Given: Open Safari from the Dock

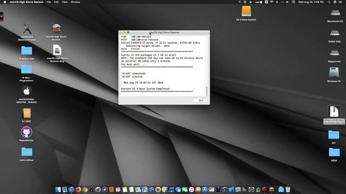Looking at the screenshot, I should [x=71, y=189].
